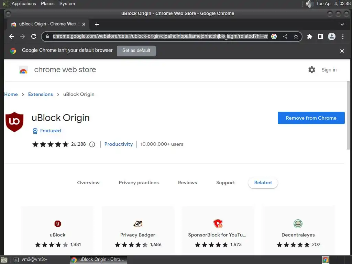The height and width of the screenshot is (264, 352).
Task: Click the Chrome Web Store rainbow logo
Action: tap(23, 70)
